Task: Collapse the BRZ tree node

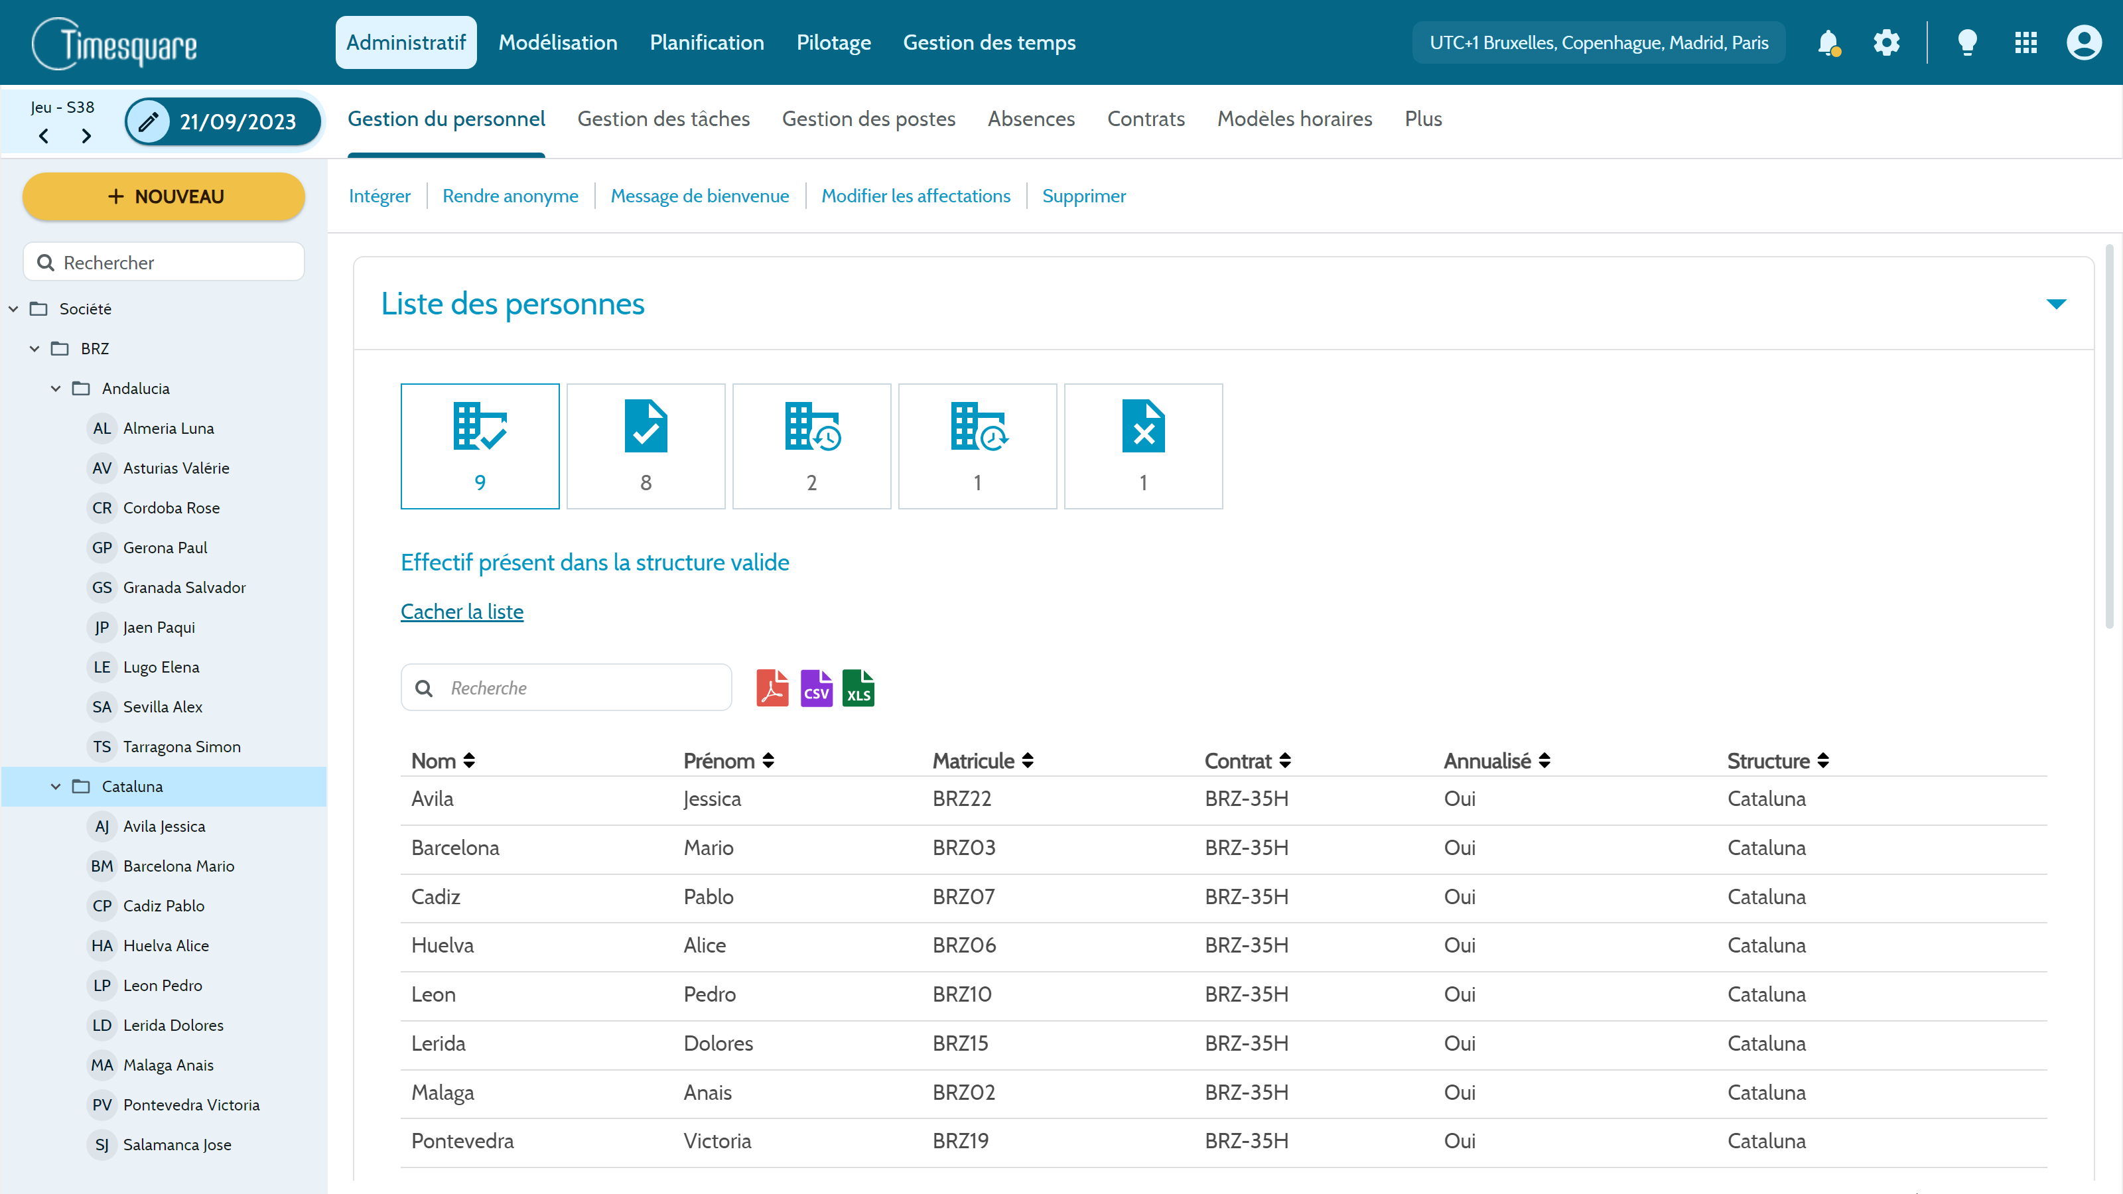Action: [34, 348]
